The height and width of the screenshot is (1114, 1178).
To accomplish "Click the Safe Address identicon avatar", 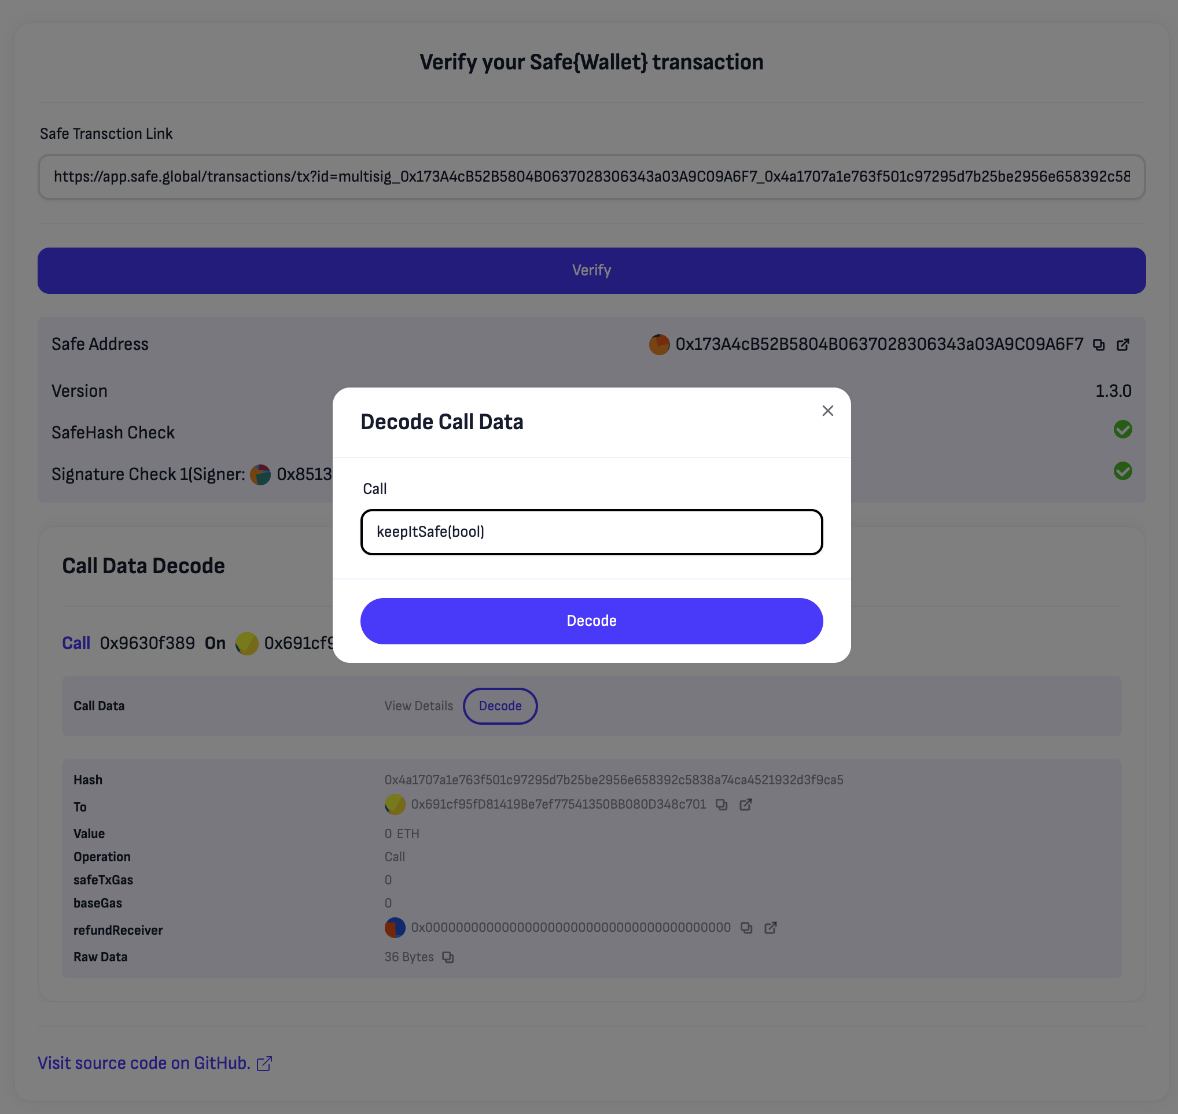I will click(x=659, y=344).
